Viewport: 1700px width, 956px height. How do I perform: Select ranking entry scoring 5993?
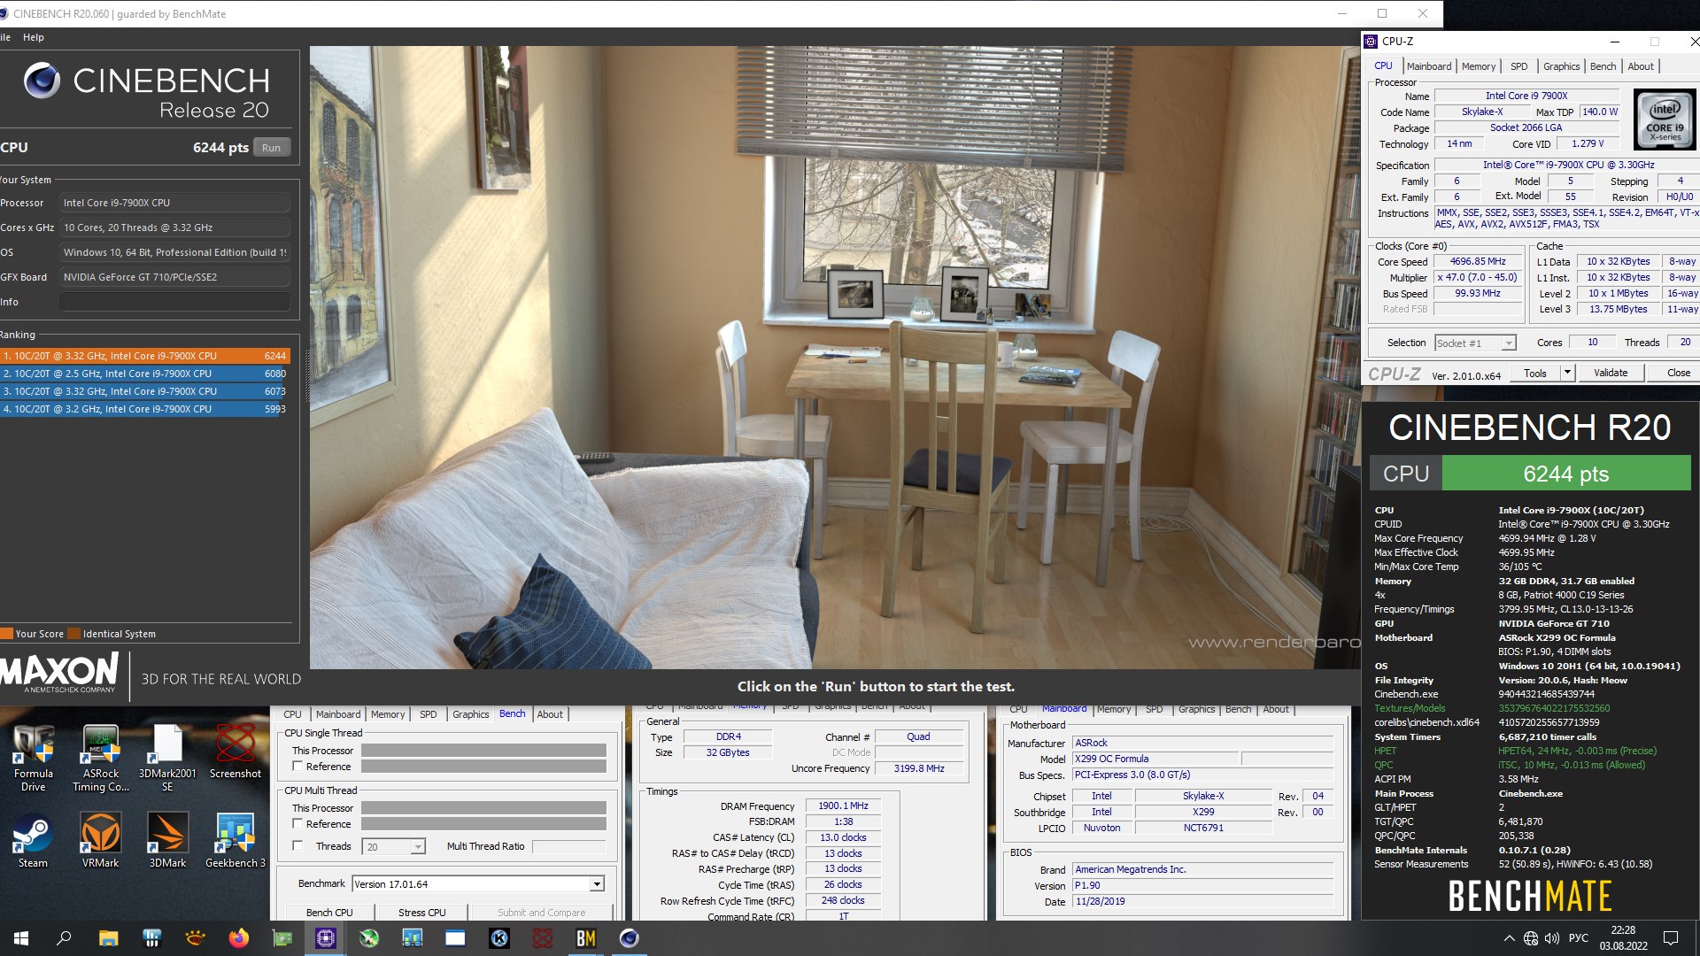pos(145,409)
